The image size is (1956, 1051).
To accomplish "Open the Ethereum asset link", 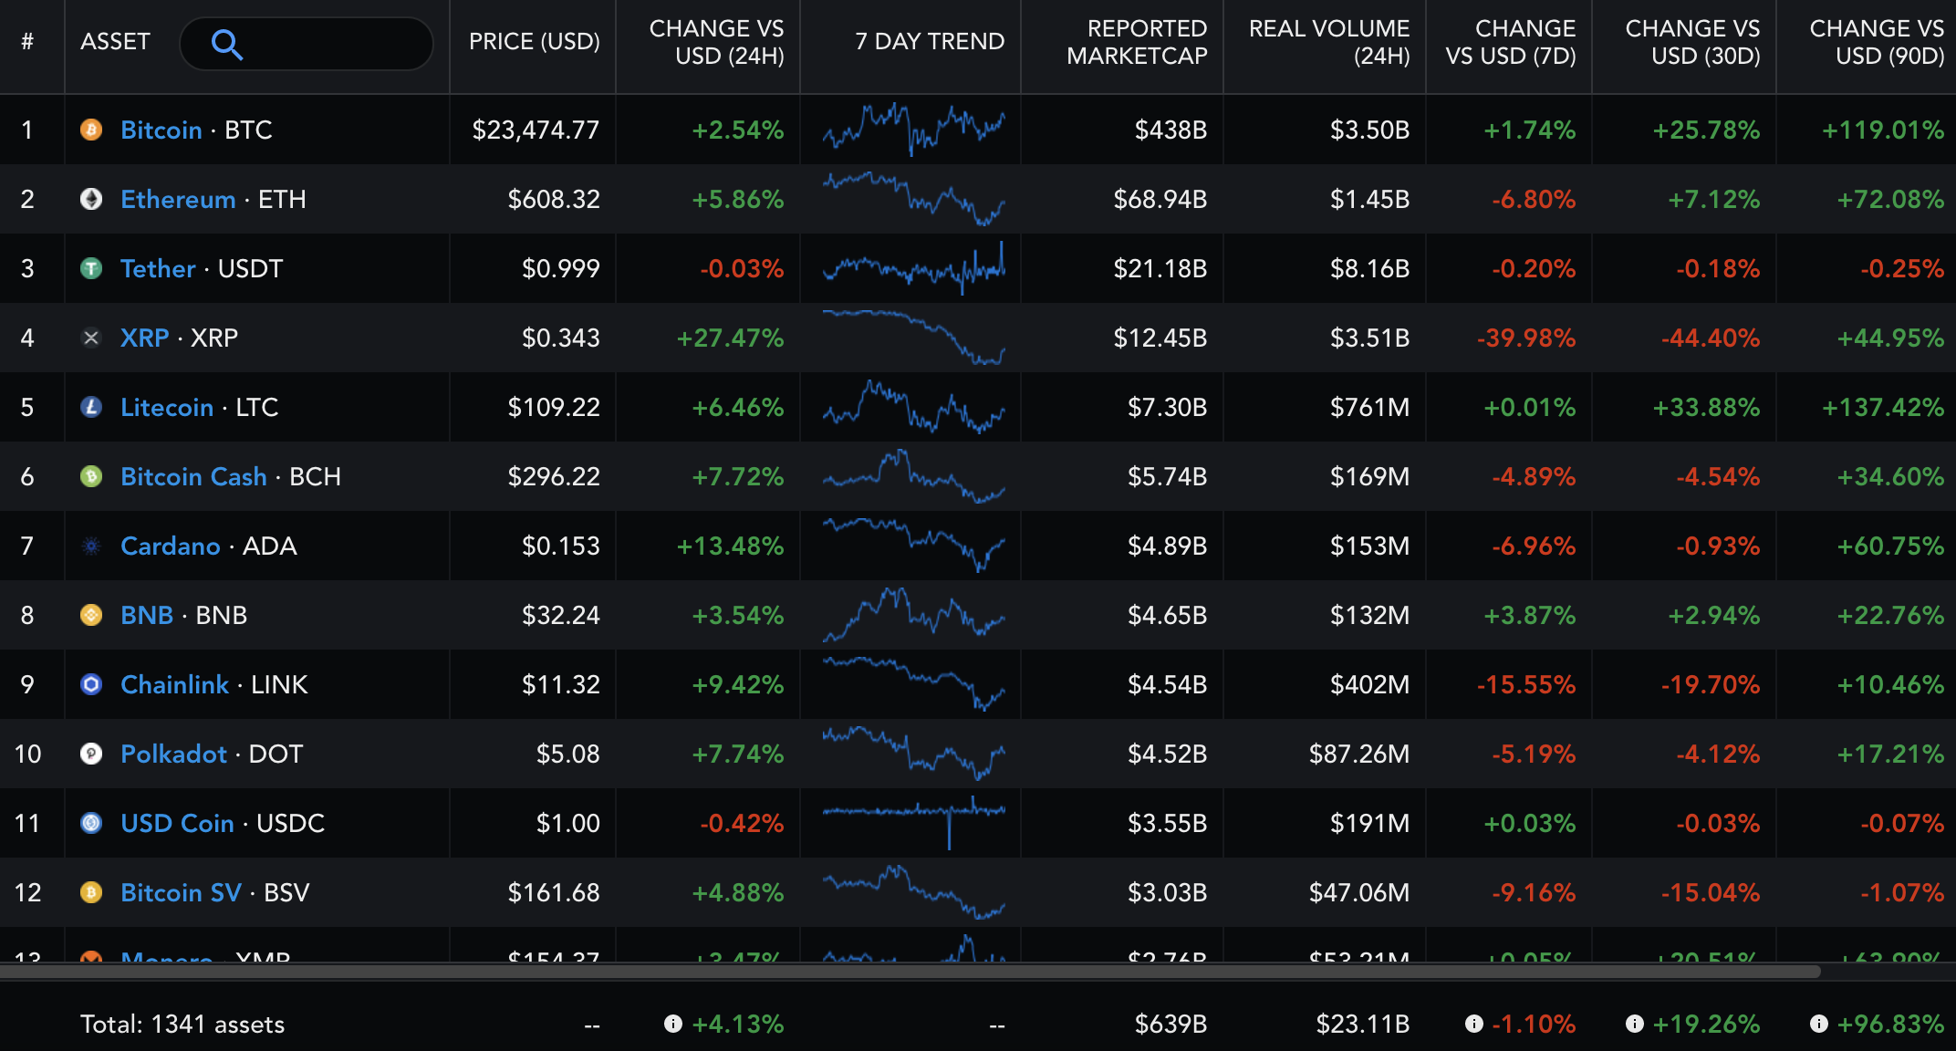I will coord(178,199).
